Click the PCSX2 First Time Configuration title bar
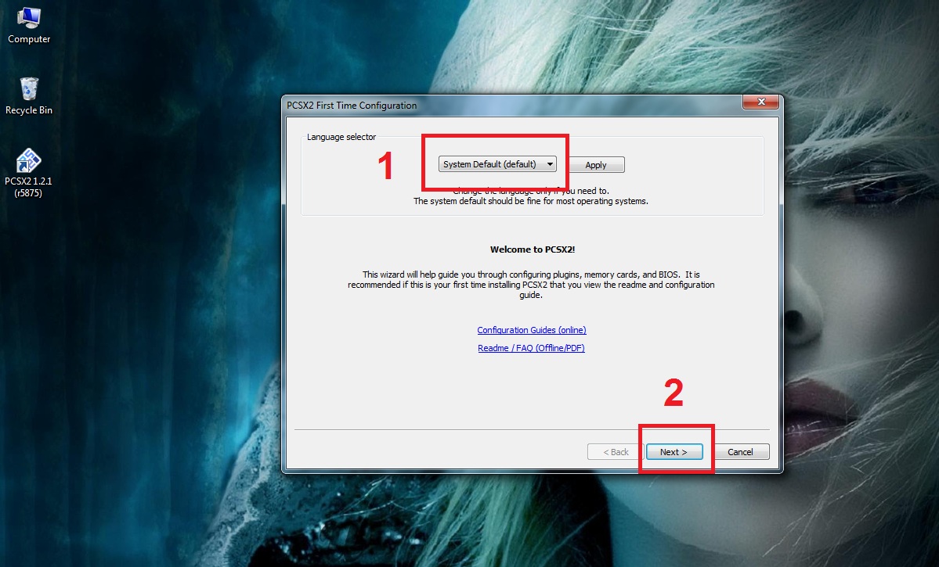The width and height of the screenshot is (939, 567). click(470, 105)
